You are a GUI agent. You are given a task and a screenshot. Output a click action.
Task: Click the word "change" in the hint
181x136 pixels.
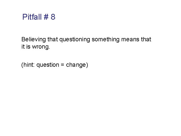(x=76, y=65)
